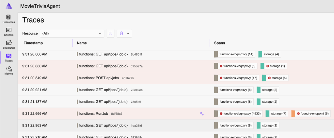Click the sparkle icon on RunJob row
Viewport: 334px width, 138px height.
(202, 113)
